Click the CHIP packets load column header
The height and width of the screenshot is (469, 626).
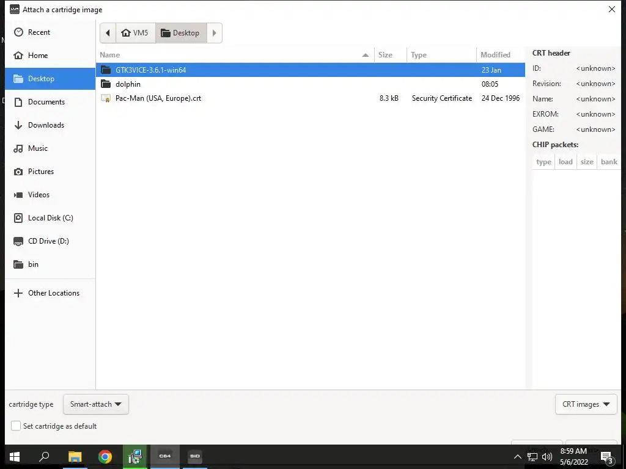[x=565, y=162]
